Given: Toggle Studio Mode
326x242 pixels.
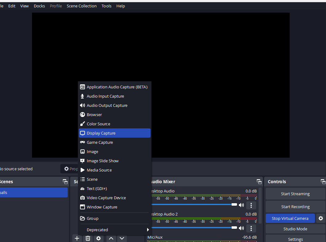Looking at the screenshot, I should click(295, 229).
